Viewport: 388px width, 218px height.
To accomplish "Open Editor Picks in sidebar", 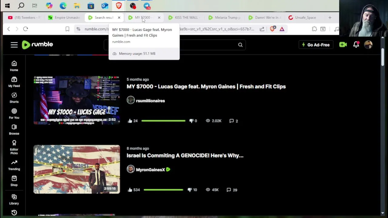I will (14, 147).
